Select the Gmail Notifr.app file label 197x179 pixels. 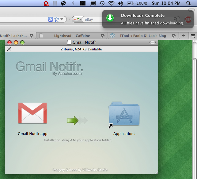[32, 134]
